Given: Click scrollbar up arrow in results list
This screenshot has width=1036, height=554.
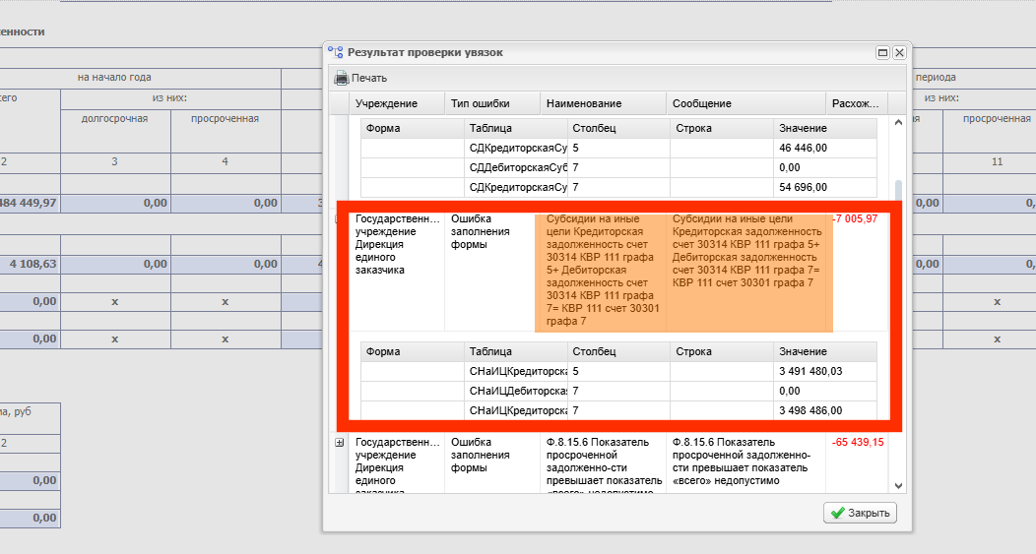Looking at the screenshot, I should tap(898, 123).
